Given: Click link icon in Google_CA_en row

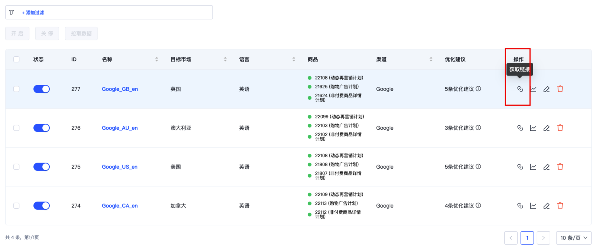Looking at the screenshot, I should click(520, 206).
